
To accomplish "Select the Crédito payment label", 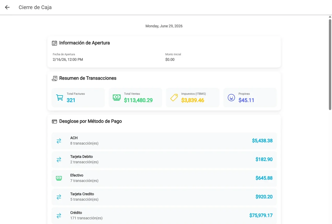I will click(76, 213).
